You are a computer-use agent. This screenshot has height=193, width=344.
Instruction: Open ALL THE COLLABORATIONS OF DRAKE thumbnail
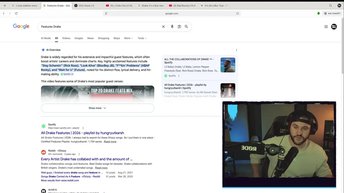[x=228, y=65]
